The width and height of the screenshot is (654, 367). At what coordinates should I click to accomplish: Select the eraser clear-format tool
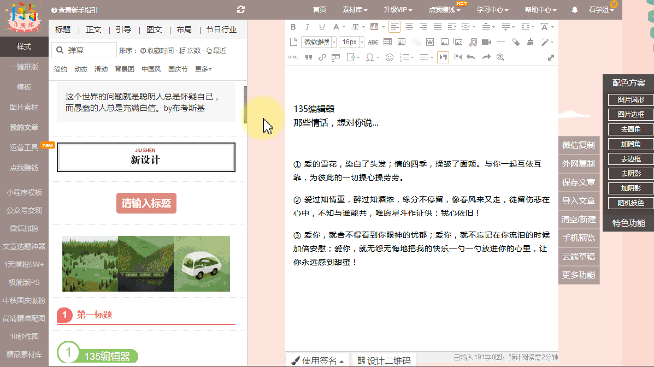(516, 42)
